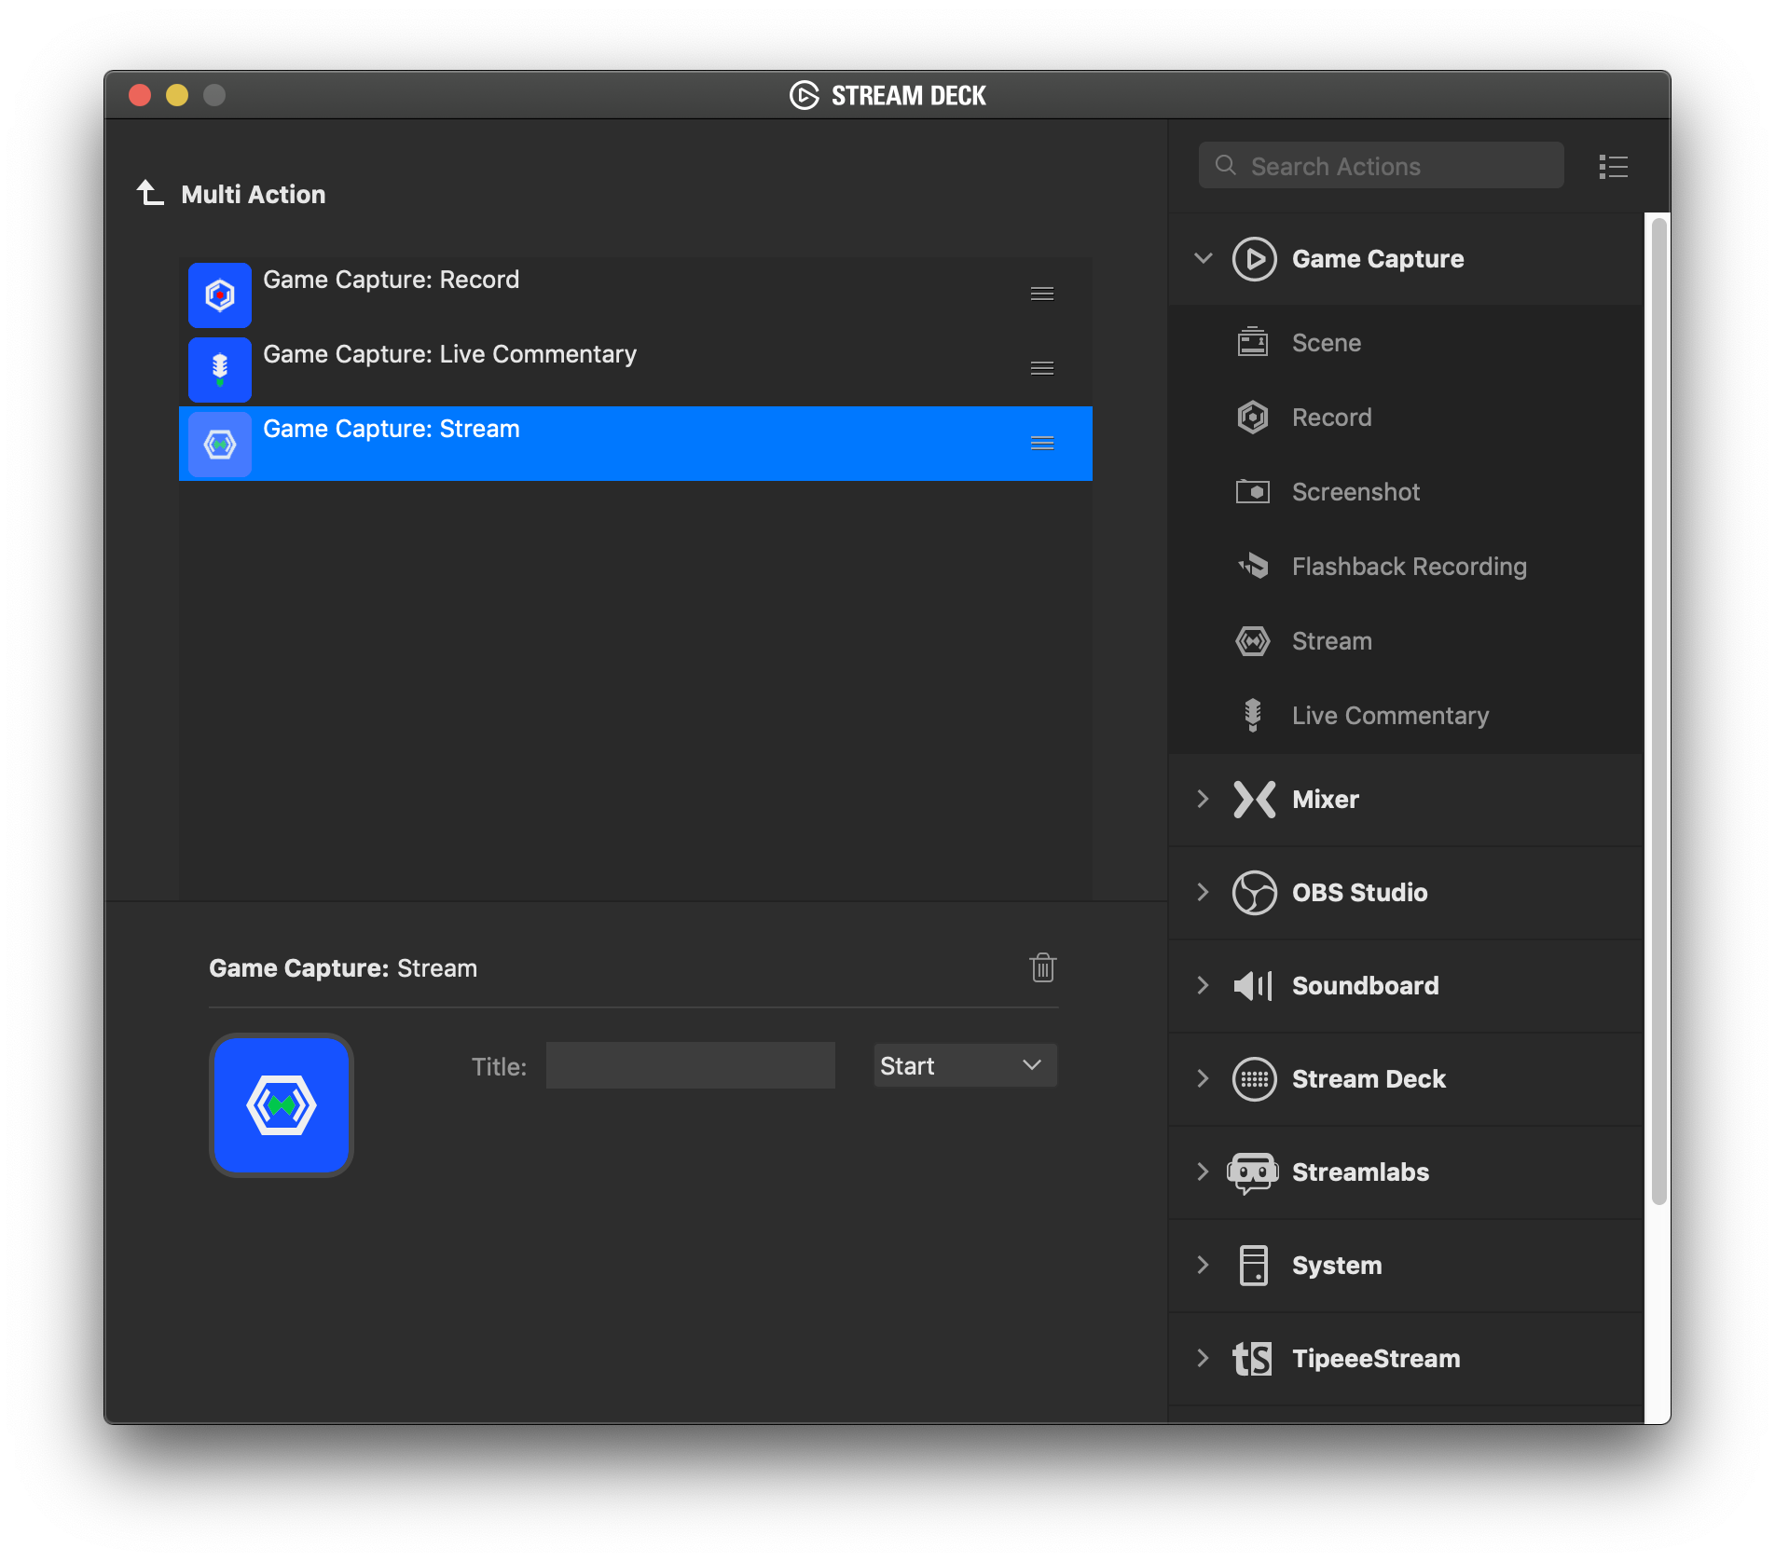Focus the Title input field
This screenshot has width=1775, height=1562.
coord(690,1065)
